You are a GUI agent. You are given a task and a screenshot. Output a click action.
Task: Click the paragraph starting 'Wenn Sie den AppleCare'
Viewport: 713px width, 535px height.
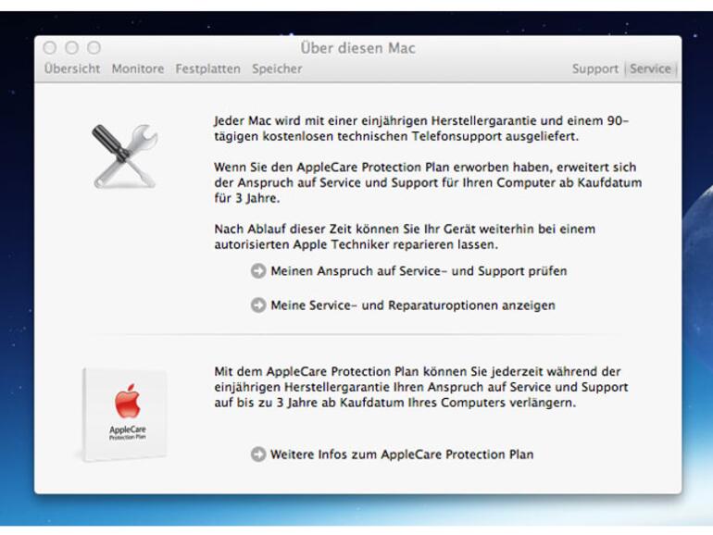(428, 182)
